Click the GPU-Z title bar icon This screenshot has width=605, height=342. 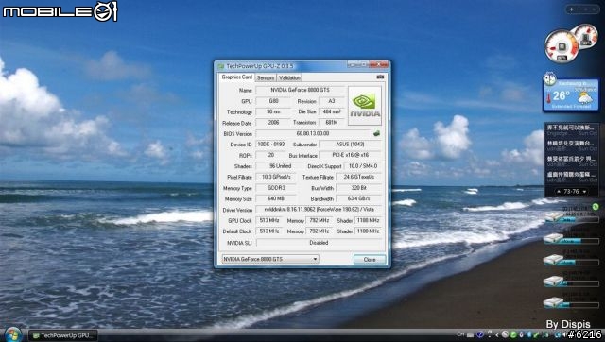point(221,66)
